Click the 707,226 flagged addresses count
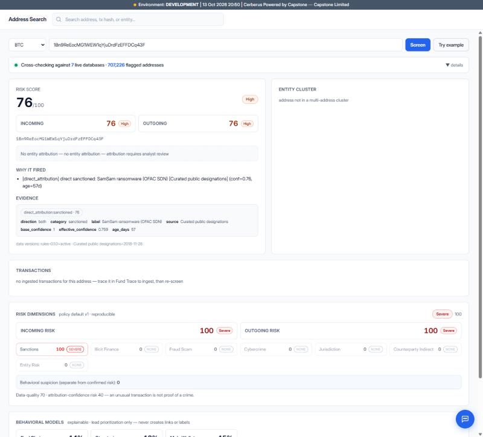The width and height of the screenshot is (483, 437). (x=116, y=65)
